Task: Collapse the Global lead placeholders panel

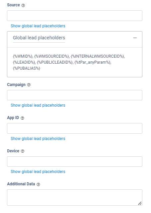Action: [x=135, y=38]
